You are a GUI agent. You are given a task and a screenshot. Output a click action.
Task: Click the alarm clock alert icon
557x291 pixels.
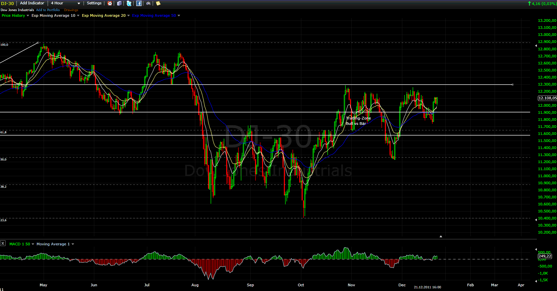click(110, 3)
